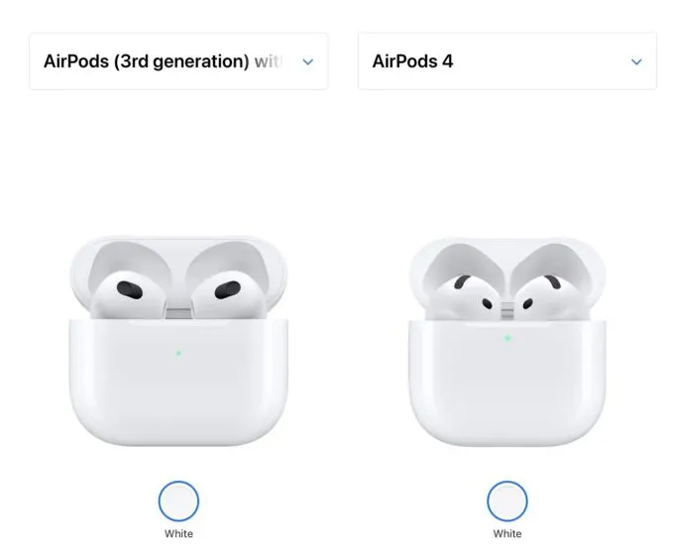Screen dimensions: 674x556
Task: Select White swatch under AirPods 3rd generation
Action: (x=178, y=500)
